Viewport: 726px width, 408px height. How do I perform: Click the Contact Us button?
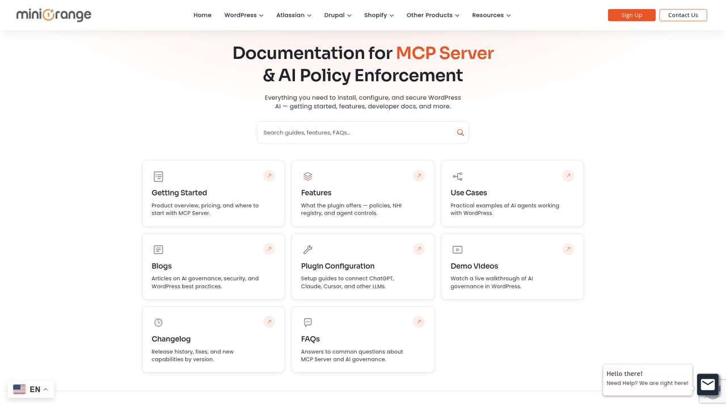click(683, 15)
